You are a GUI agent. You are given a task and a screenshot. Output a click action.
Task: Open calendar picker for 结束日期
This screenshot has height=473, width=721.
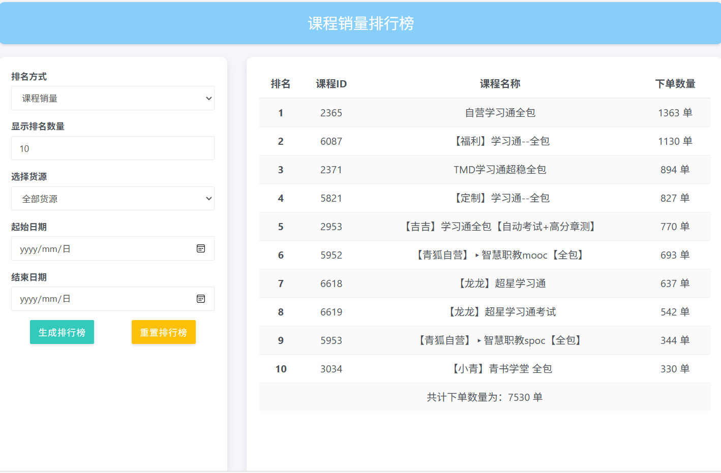(x=201, y=299)
